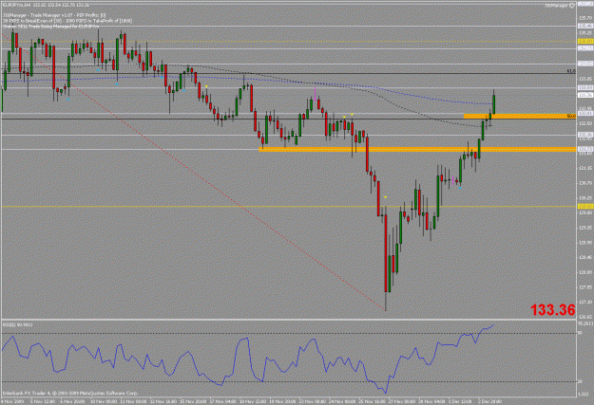Click the RSI scale value 80
Viewport: 594px width, 405px height.
click(580, 333)
